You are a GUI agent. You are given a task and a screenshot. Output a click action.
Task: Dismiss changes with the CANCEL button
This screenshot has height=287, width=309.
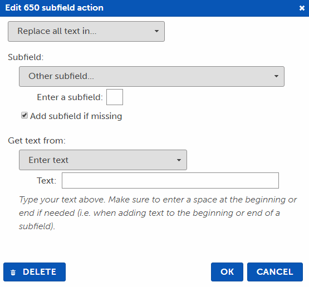coord(275,272)
